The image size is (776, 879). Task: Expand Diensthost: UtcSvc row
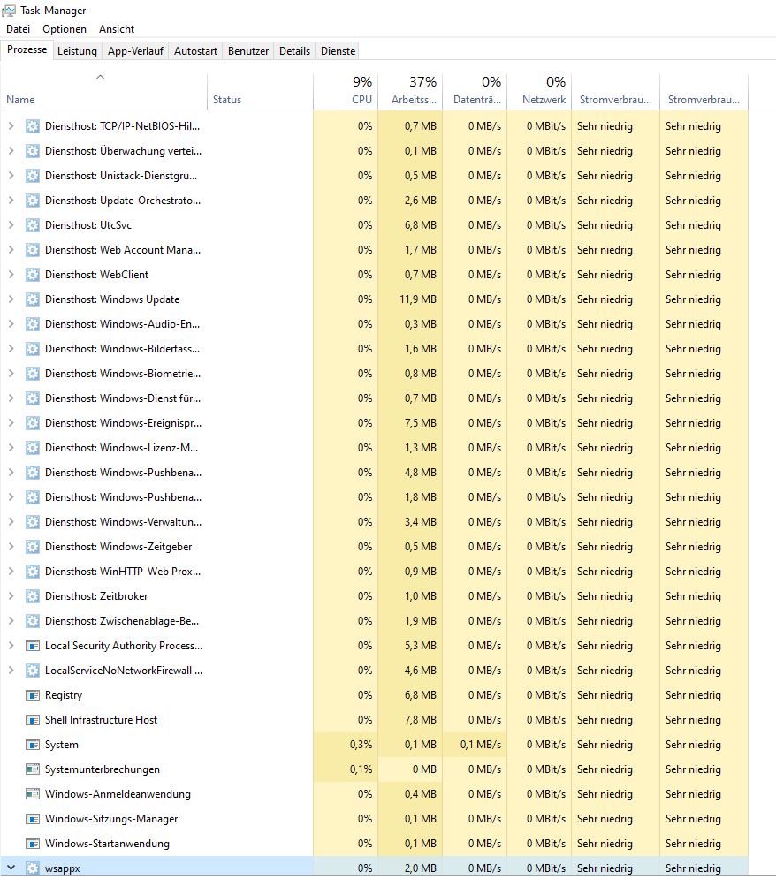(11, 225)
